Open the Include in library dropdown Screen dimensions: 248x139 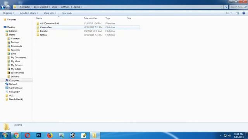coord(29,13)
